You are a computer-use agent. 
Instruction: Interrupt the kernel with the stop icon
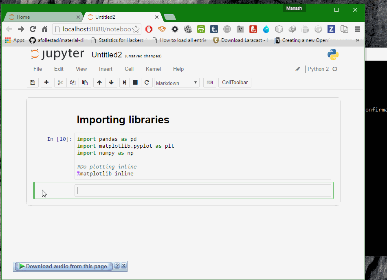[135, 83]
